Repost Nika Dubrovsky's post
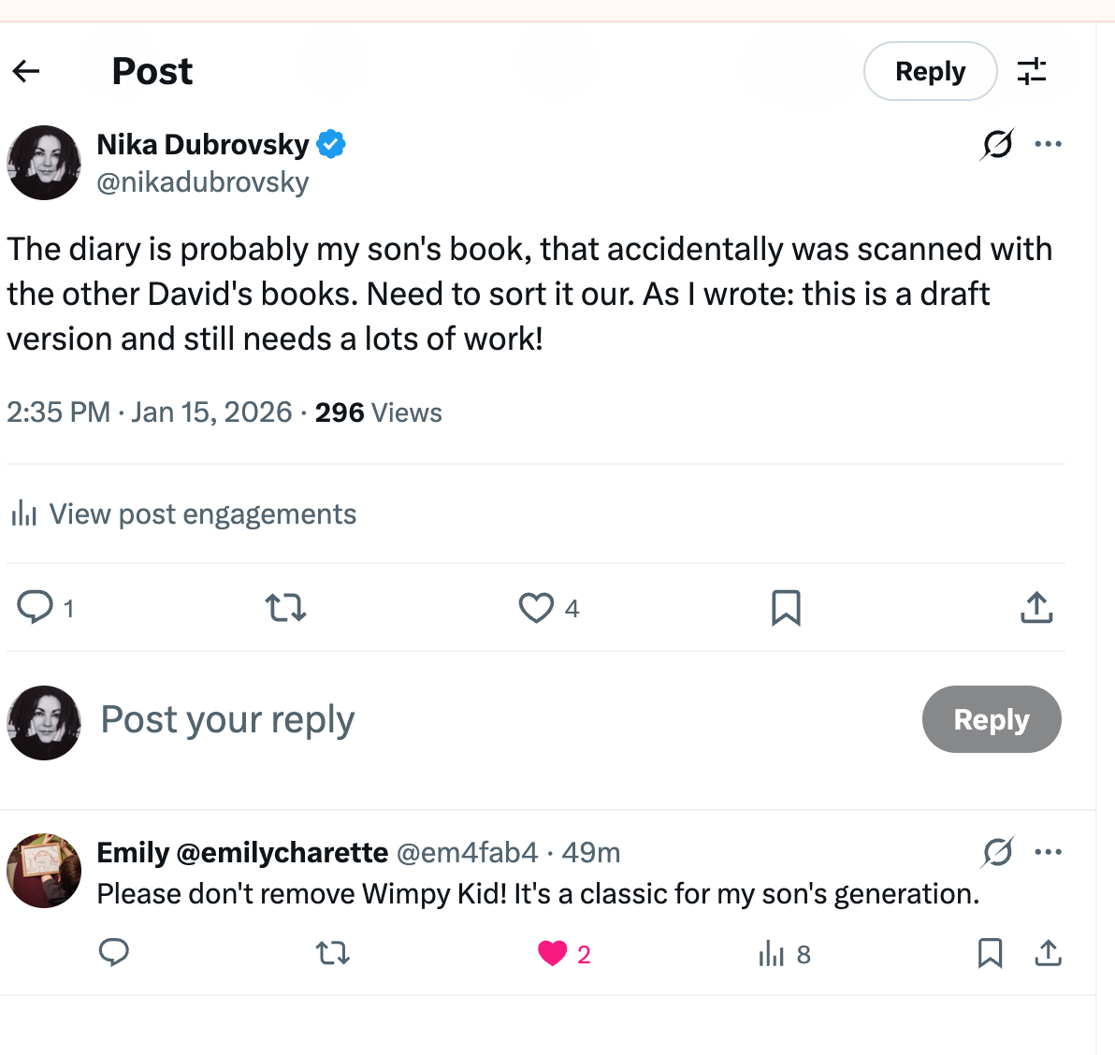The image size is (1115, 1055). point(285,608)
